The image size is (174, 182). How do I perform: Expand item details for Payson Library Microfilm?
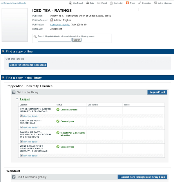pyautogui.click(x=21, y=142)
